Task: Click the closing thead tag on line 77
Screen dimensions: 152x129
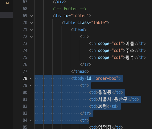Action: 80,71
